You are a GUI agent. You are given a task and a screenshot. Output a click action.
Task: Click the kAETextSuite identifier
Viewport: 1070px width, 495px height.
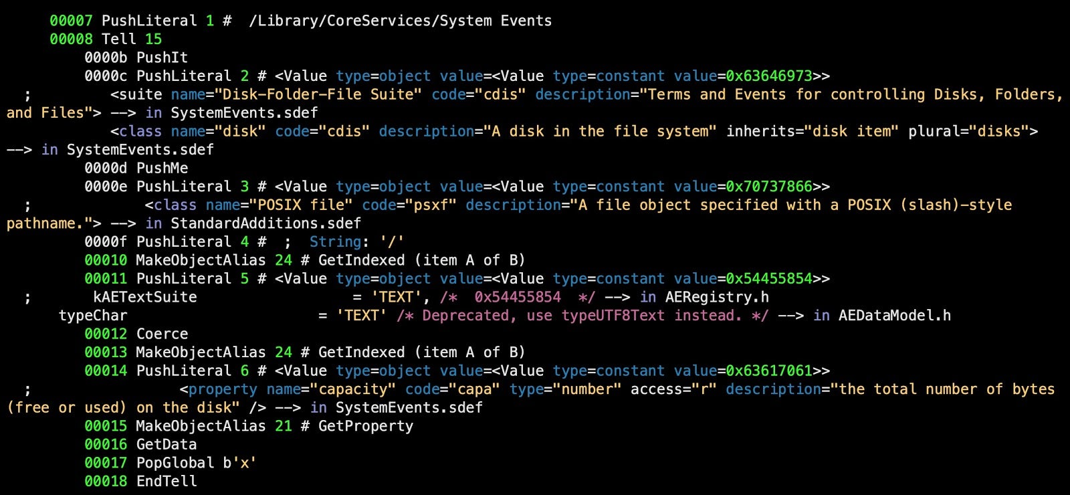click(145, 297)
